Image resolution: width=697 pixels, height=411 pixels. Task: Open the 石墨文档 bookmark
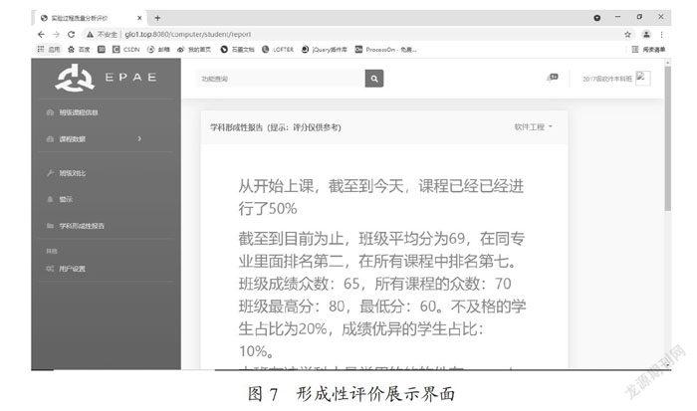pos(237,50)
